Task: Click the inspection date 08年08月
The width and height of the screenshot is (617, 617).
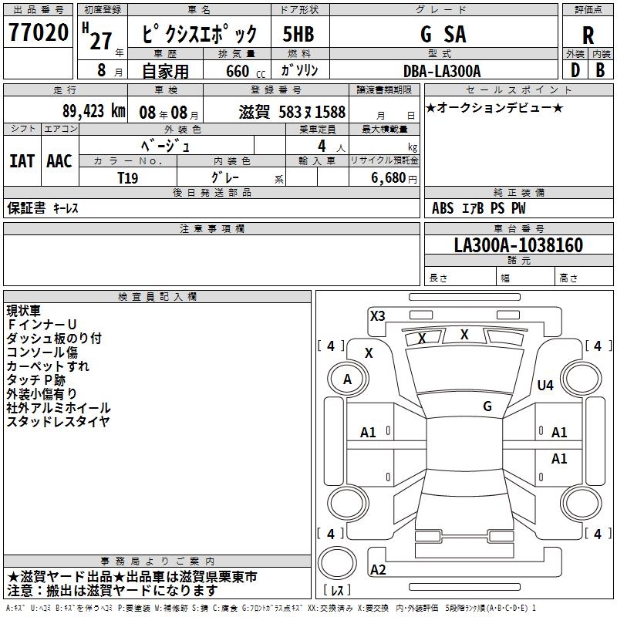Action: pyautogui.click(x=168, y=113)
